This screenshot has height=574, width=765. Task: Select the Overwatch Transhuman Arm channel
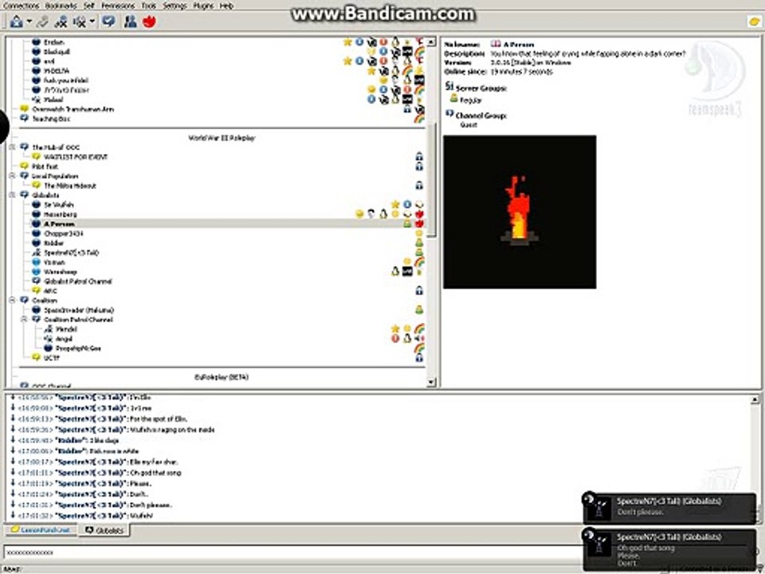[73, 109]
